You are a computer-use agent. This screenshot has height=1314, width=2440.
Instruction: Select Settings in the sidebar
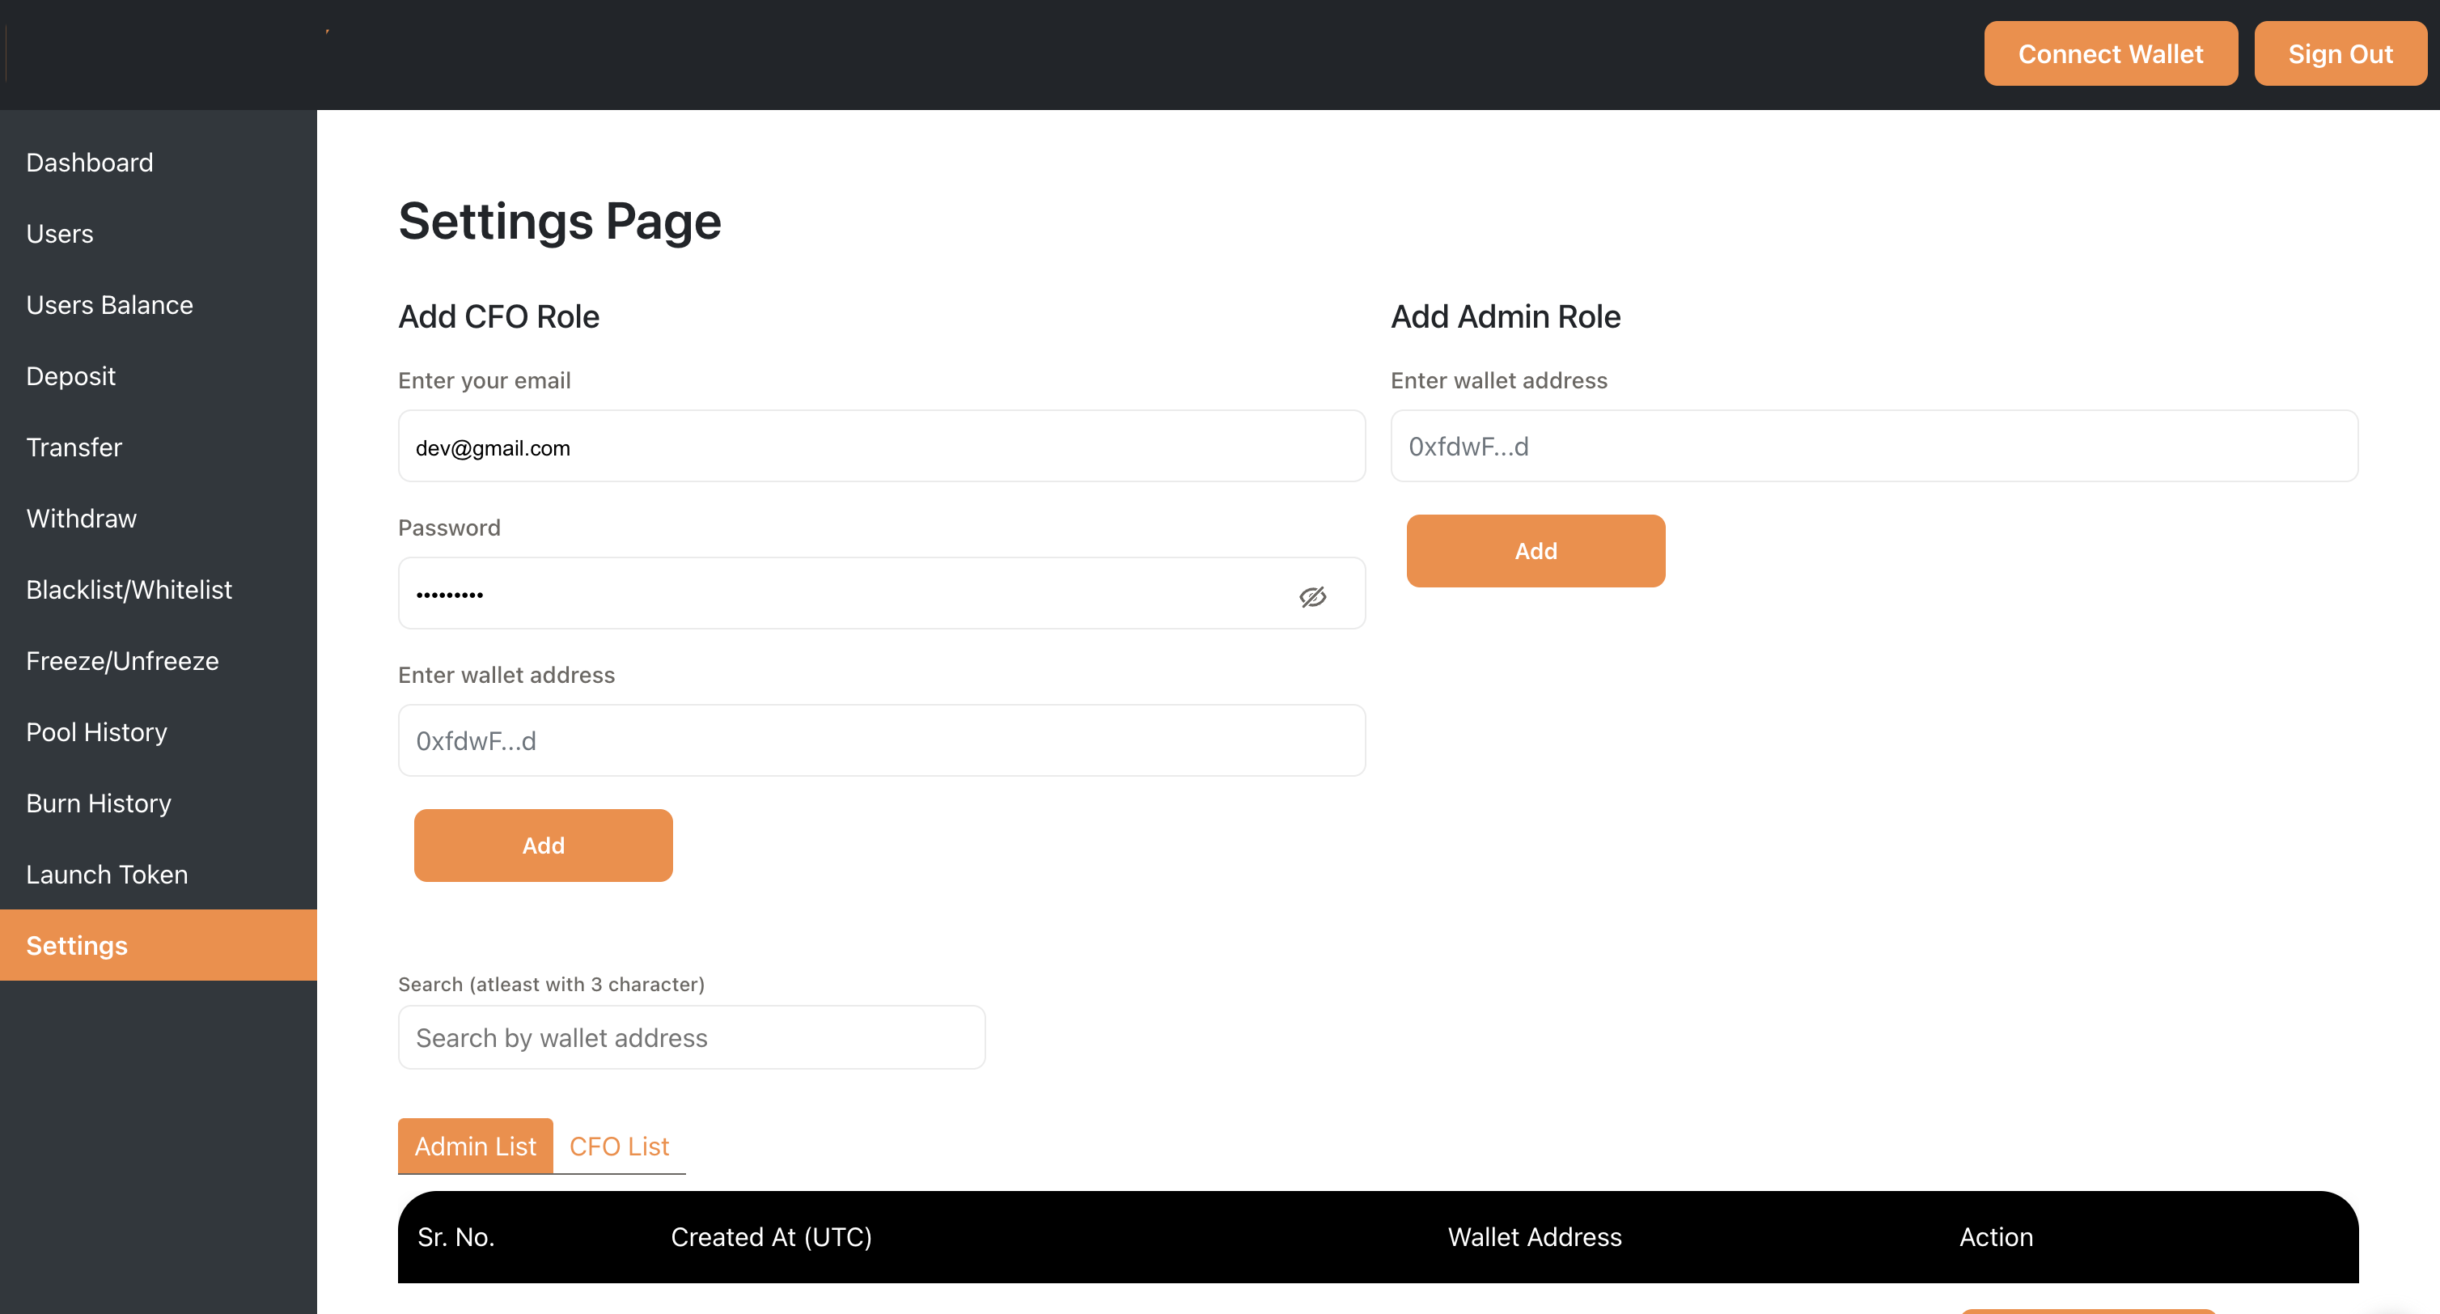(x=159, y=944)
